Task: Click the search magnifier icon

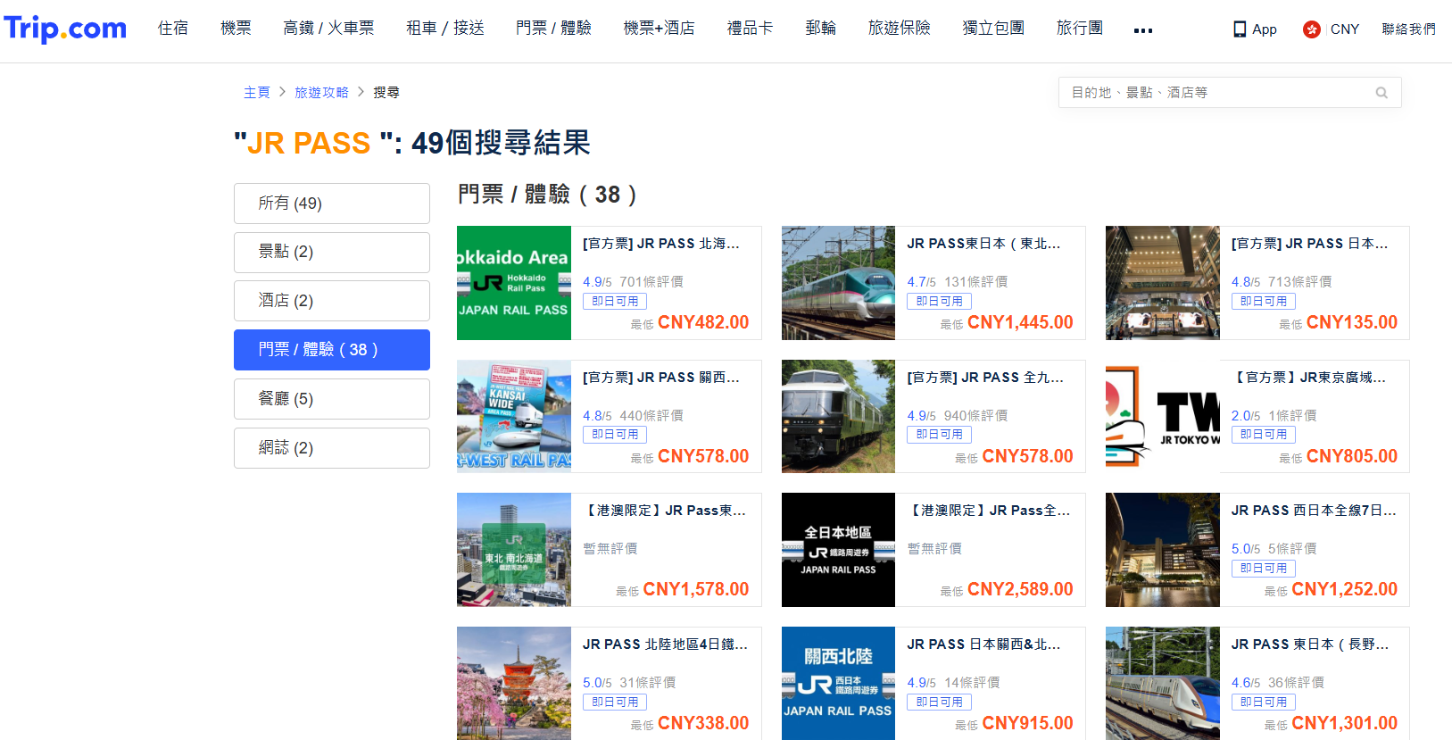Action: coord(1381,93)
